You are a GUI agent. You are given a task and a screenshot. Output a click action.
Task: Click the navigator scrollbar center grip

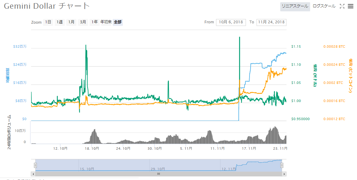pyautogui.click(x=158, y=173)
